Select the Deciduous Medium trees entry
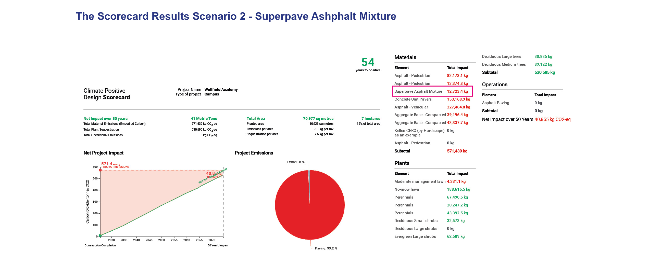649x266 pixels. click(504, 64)
